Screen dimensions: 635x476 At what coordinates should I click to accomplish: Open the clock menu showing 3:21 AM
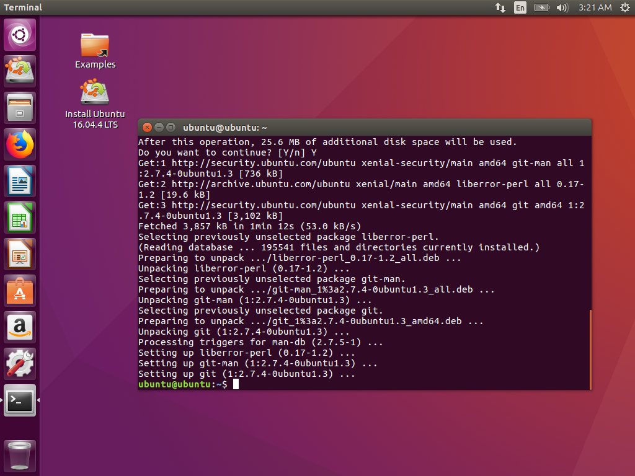594,7
